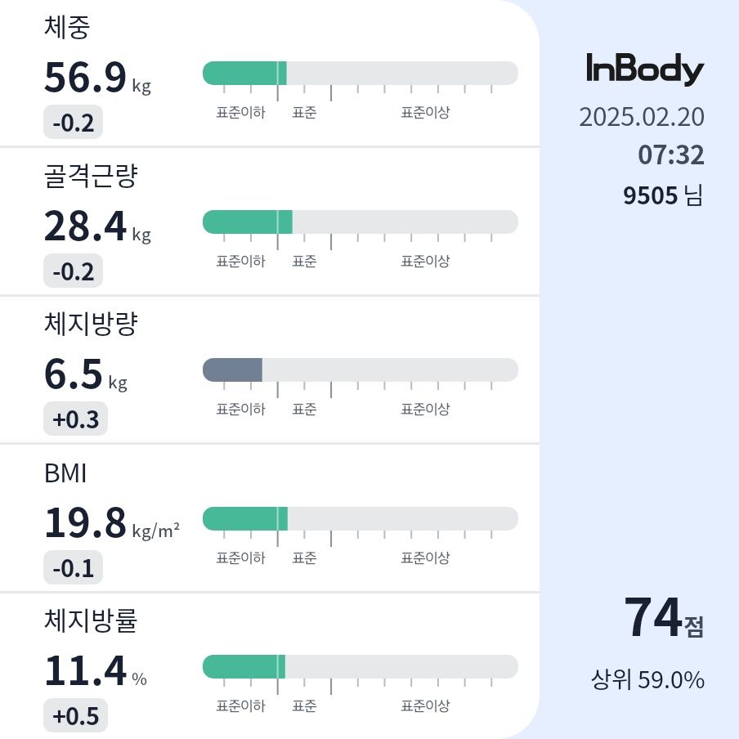Click the 74점 score
739x739 pixels.
coord(664,617)
